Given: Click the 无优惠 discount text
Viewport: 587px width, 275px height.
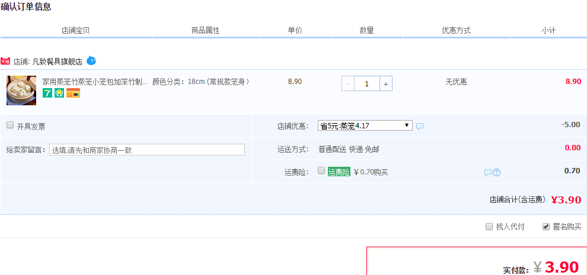Looking at the screenshot, I should tap(456, 82).
